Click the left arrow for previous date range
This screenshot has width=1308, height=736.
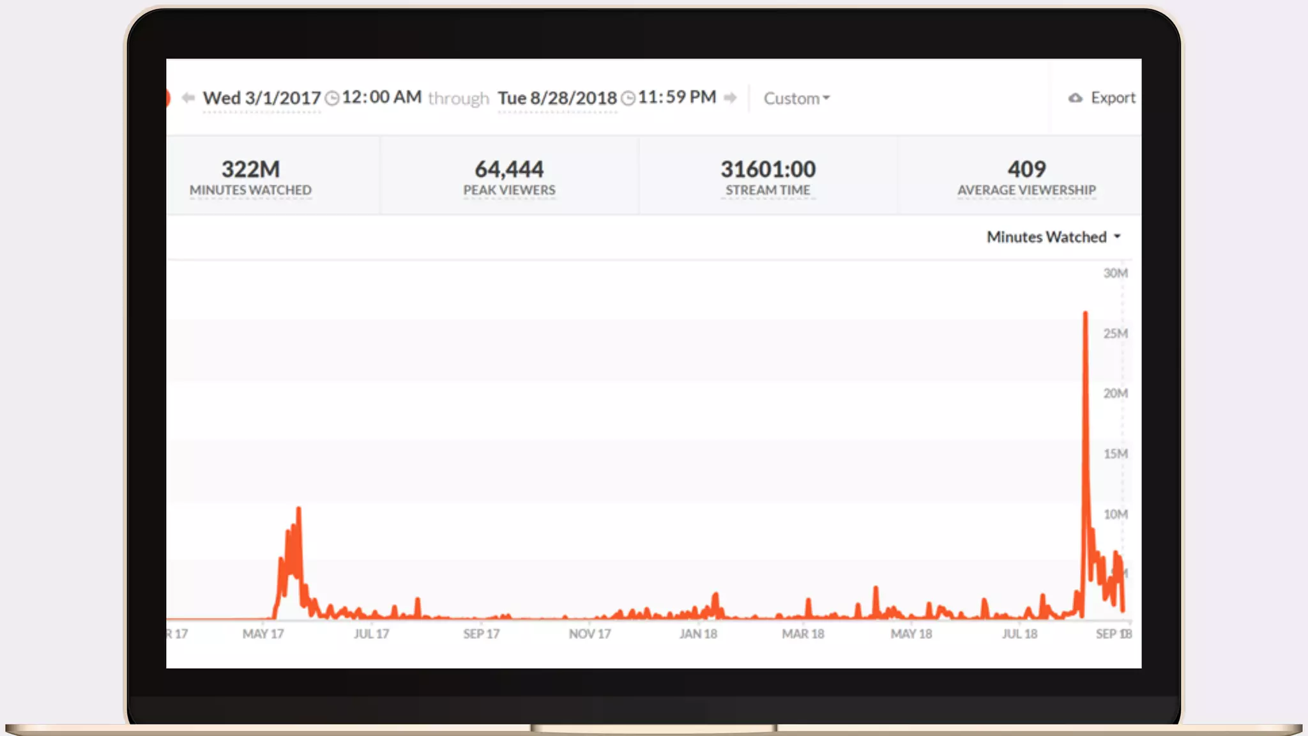pos(188,98)
